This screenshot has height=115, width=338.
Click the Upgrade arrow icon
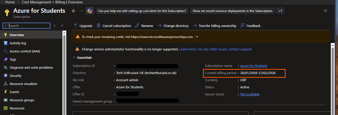click(75, 26)
